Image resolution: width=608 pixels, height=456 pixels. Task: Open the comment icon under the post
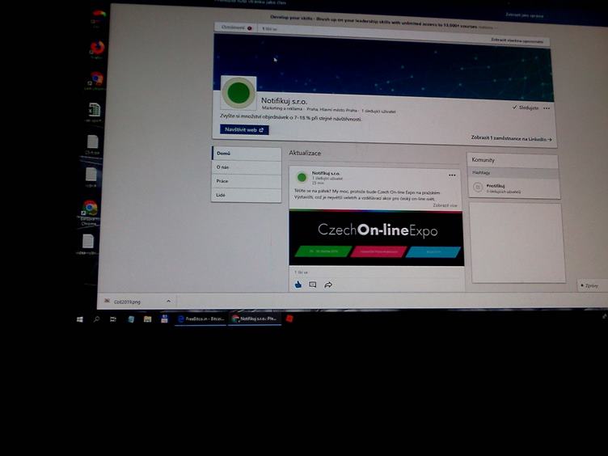313,285
